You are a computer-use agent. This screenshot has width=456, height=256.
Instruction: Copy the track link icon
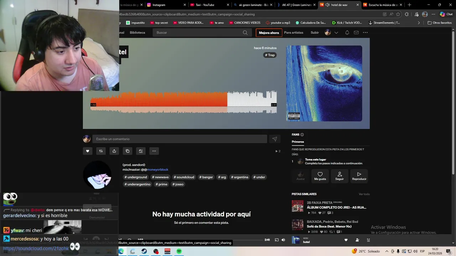(x=128, y=151)
